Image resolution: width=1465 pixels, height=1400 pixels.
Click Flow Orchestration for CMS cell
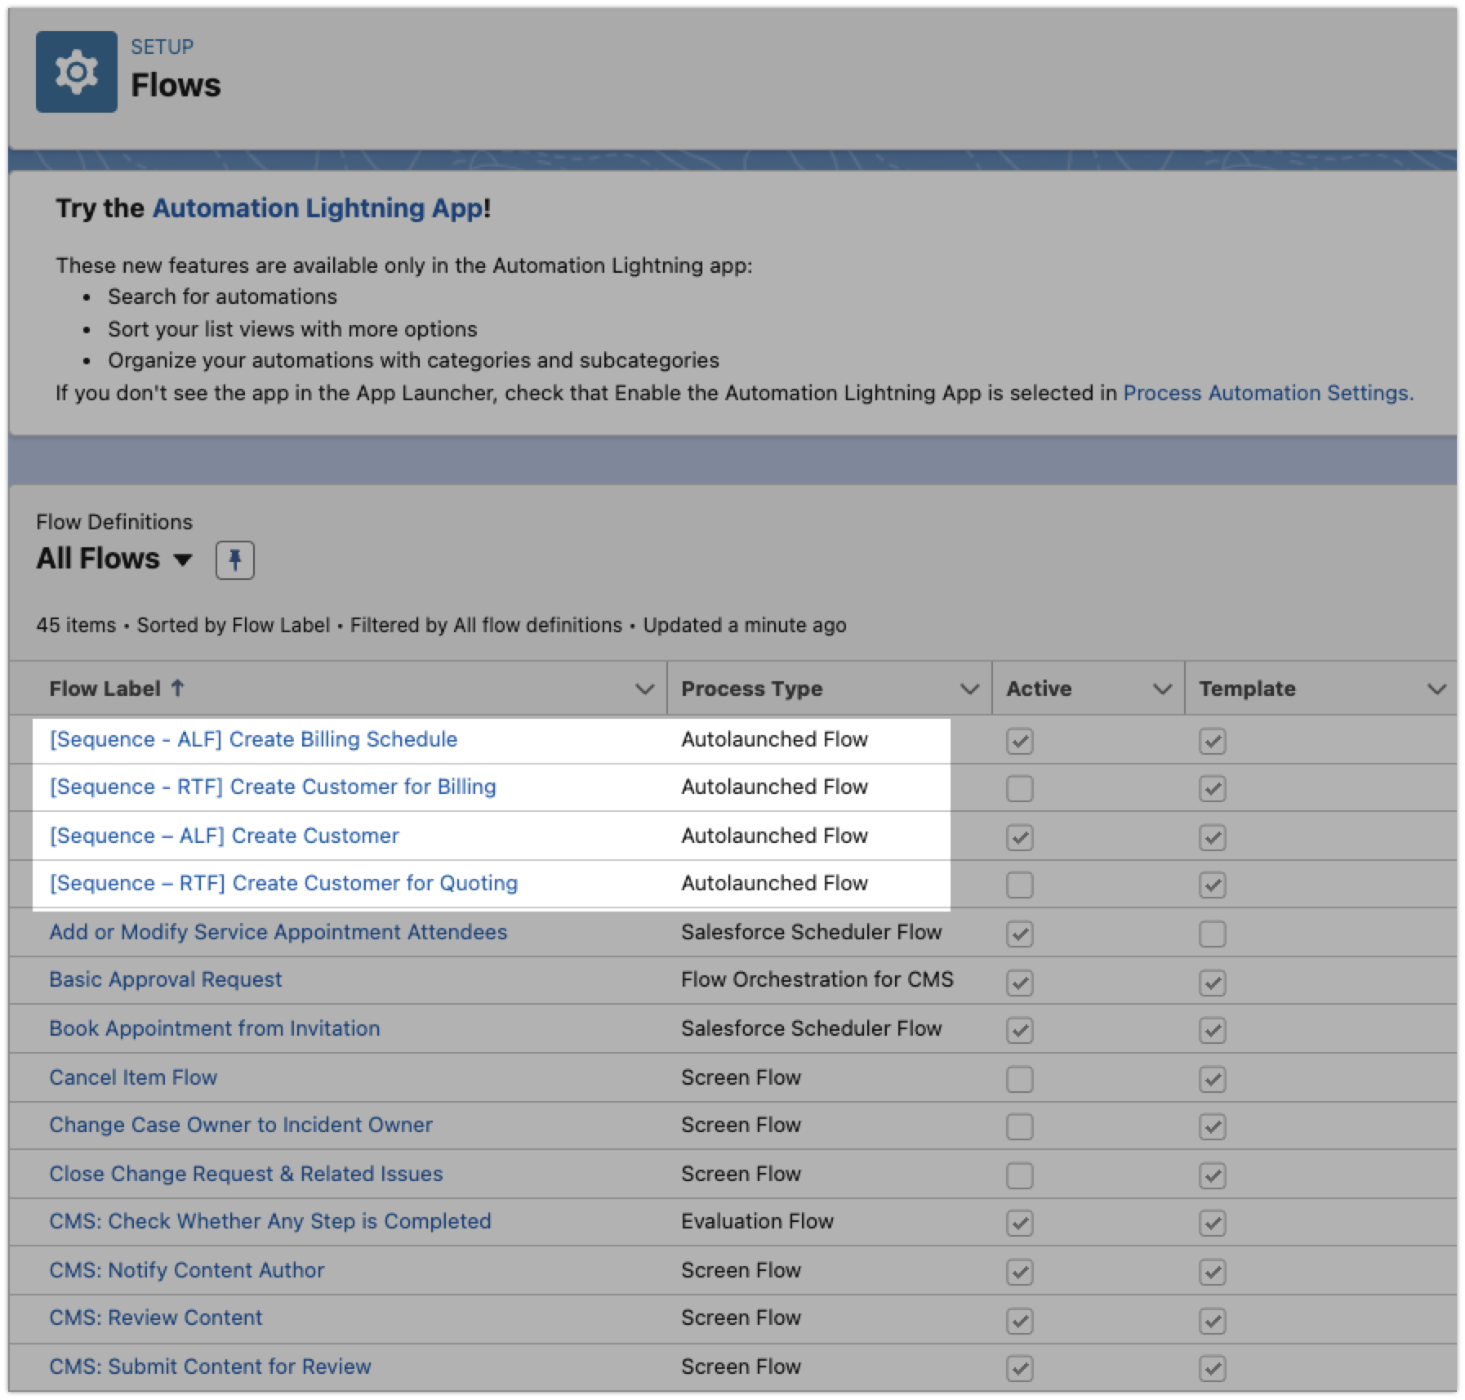[817, 979]
